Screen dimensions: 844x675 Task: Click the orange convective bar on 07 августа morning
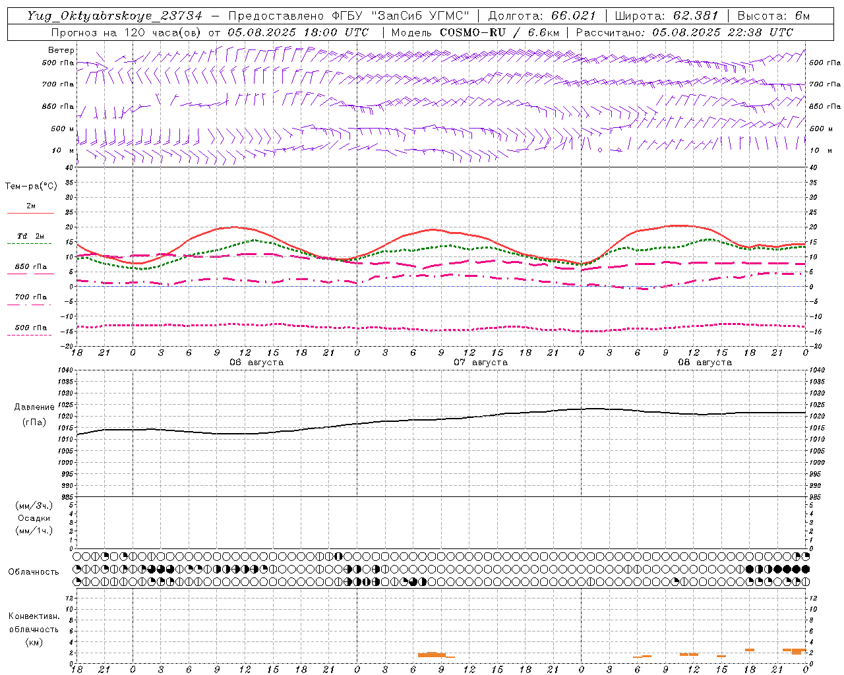click(433, 655)
